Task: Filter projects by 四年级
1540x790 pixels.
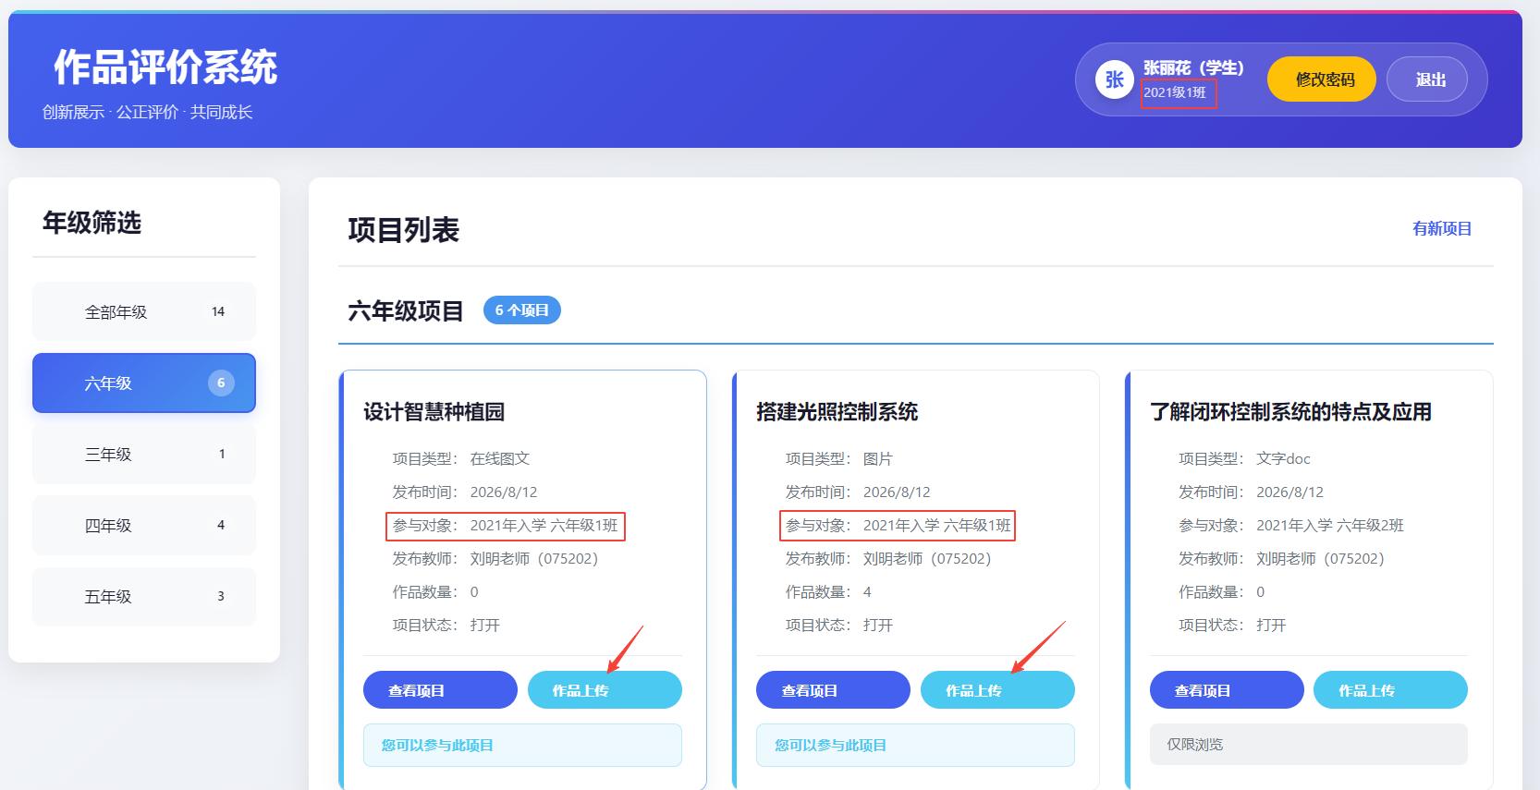Action: point(144,525)
